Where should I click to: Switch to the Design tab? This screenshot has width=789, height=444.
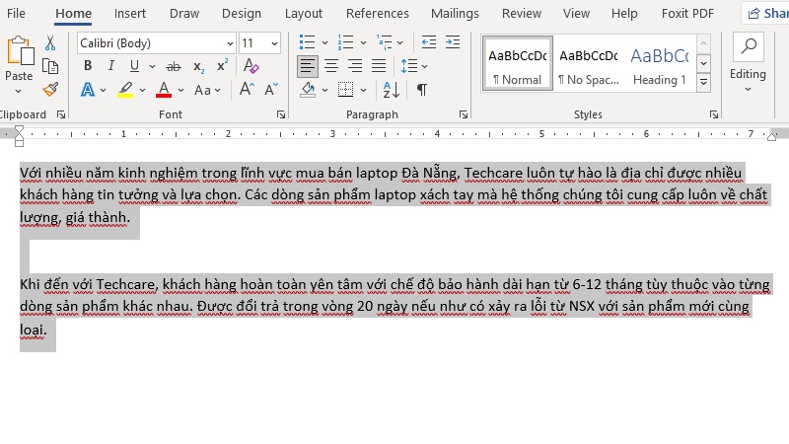click(x=242, y=13)
